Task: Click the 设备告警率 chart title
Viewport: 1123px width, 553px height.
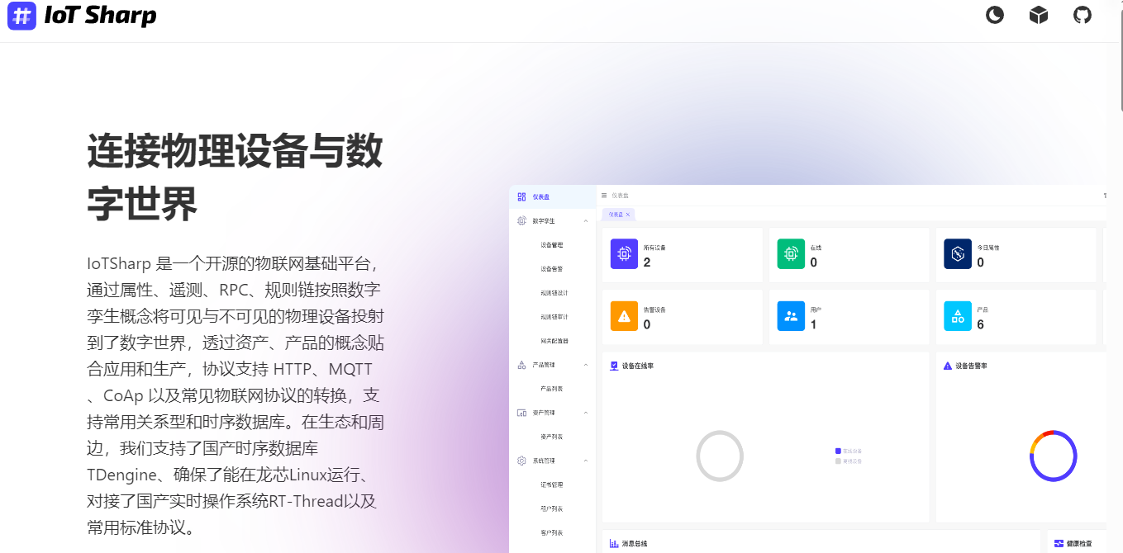Action: click(972, 366)
